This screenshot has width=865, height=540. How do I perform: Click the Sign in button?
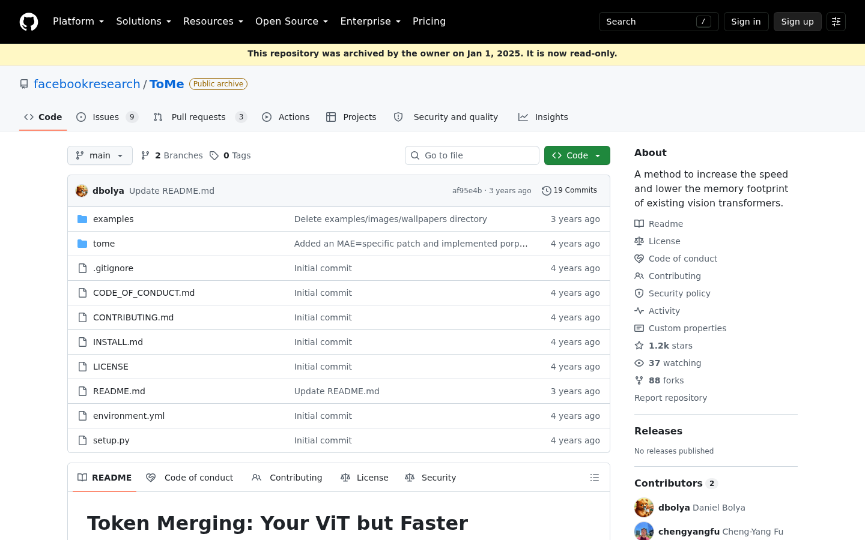(x=746, y=22)
